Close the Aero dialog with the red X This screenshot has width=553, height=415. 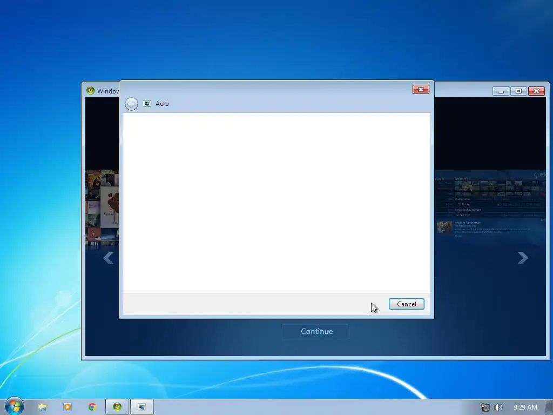coord(421,90)
